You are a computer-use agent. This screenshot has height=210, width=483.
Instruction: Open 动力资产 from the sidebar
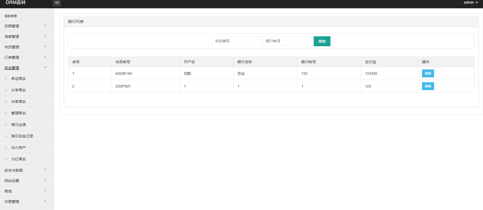click(18, 148)
